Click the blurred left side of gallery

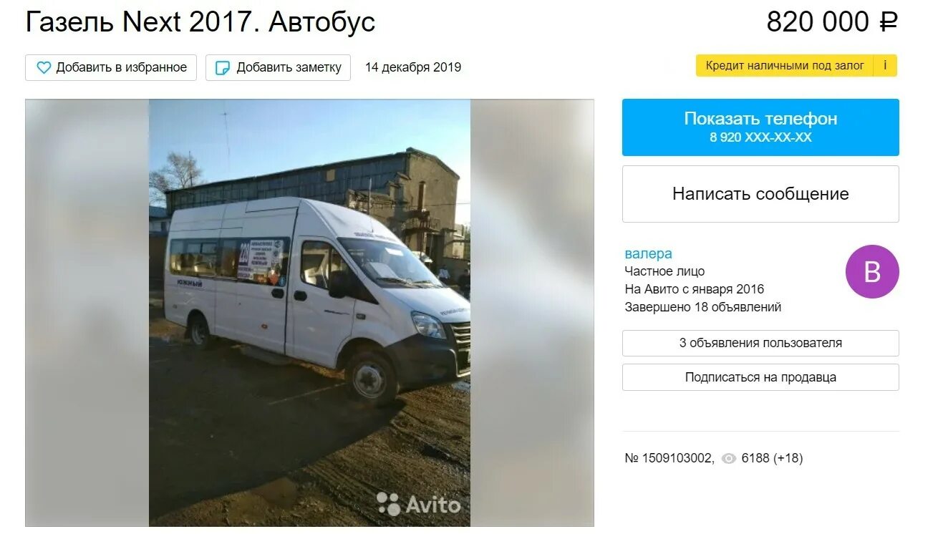coord(87,313)
